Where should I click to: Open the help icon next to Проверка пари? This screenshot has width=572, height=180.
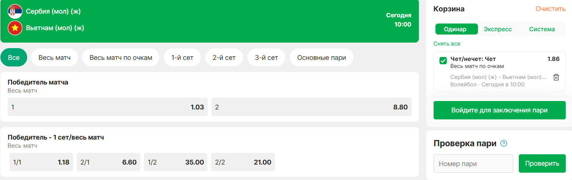504,143
